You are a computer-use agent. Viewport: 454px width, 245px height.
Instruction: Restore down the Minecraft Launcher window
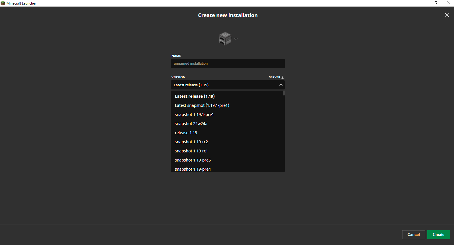[435, 3]
